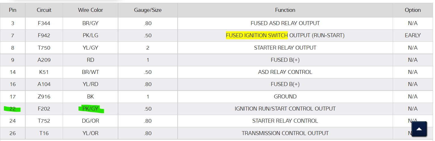Click the Wire Color column header

tap(91, 10)
